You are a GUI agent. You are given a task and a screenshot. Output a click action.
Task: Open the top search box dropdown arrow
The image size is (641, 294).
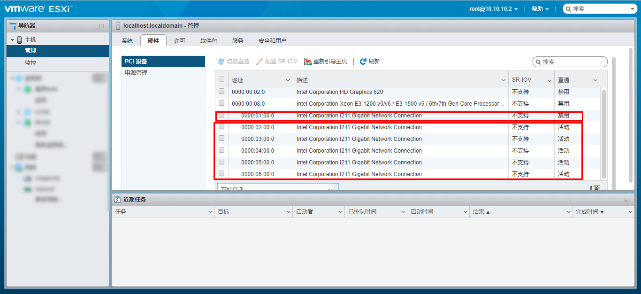[632, 9]
